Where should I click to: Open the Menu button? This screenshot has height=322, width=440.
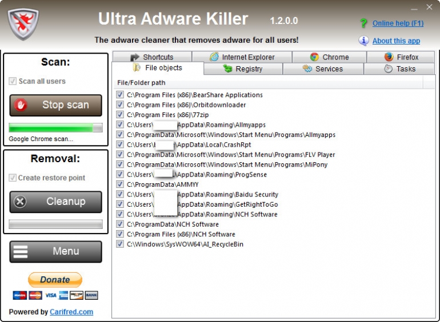coord(55,252)
